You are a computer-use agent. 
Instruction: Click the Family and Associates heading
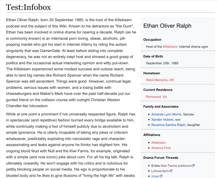pyautogui.click(x=161, y=107)
